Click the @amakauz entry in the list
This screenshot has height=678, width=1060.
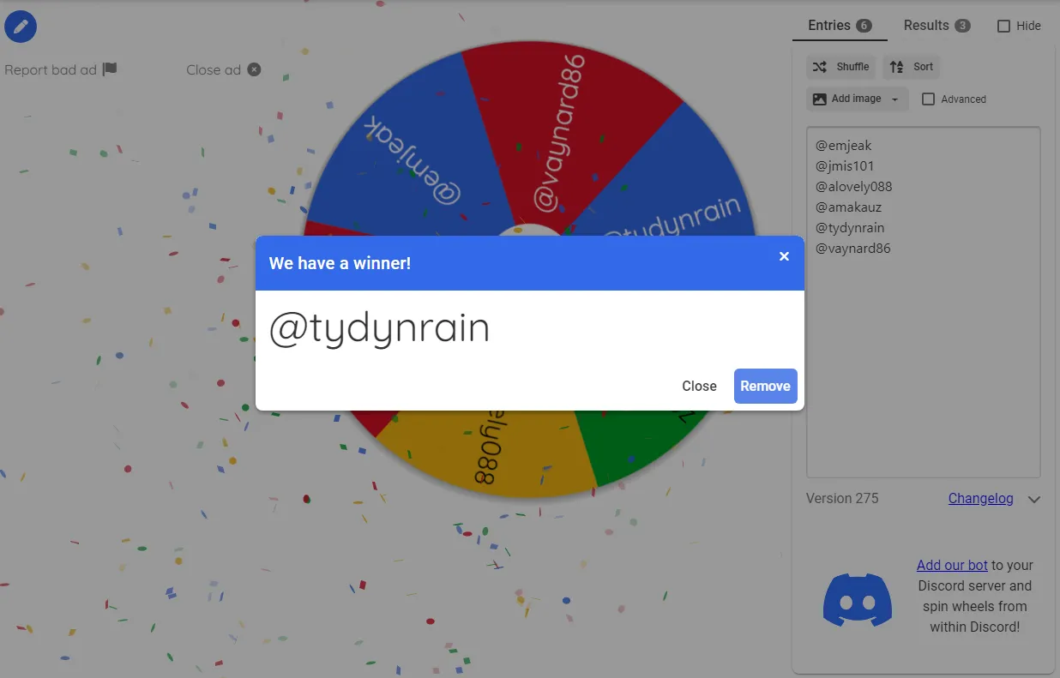click(848, 207)
